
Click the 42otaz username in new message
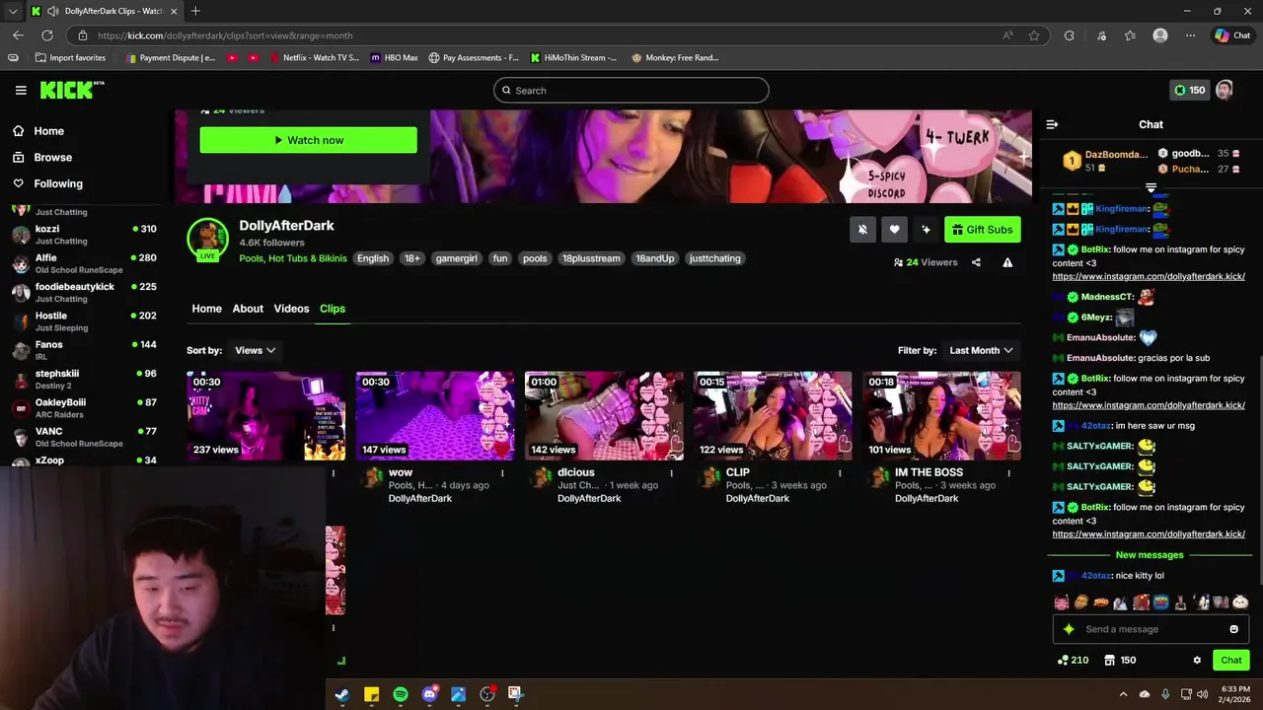point(1096,576)
